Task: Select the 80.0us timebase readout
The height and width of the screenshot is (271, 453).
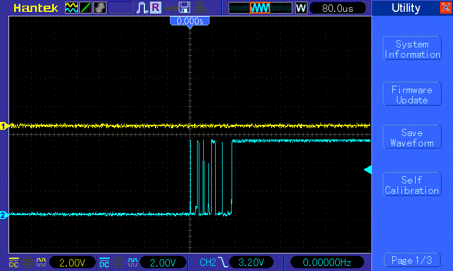Action: point(336,8)
